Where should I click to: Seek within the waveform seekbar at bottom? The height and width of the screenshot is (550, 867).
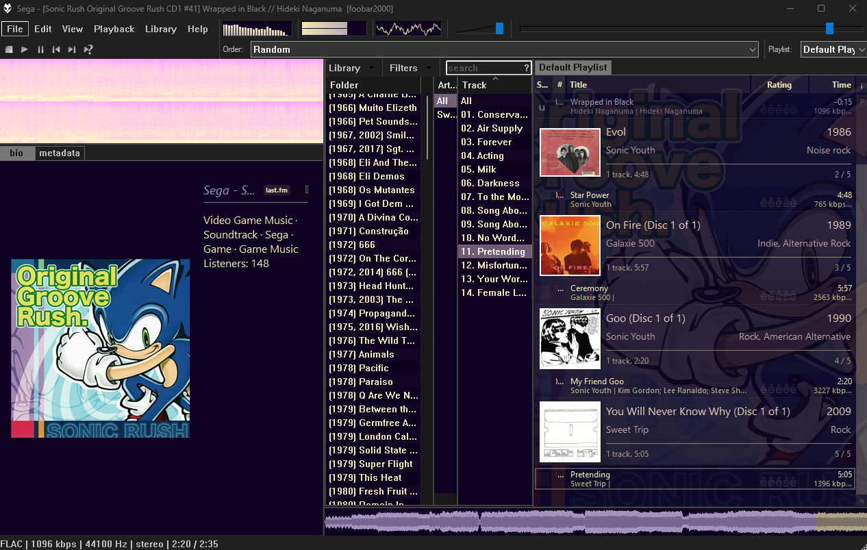pos(595,521)
